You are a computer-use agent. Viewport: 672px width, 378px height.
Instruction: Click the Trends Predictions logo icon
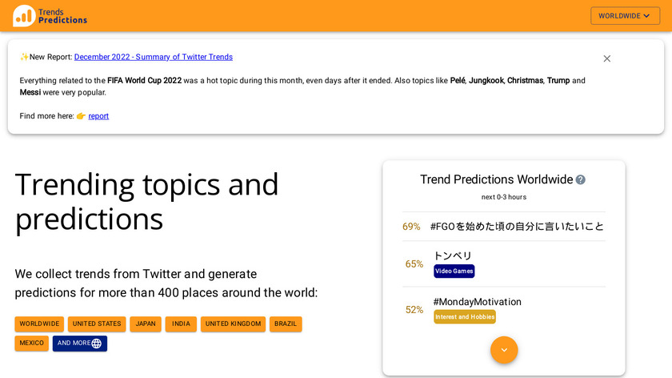coord(23,16)
